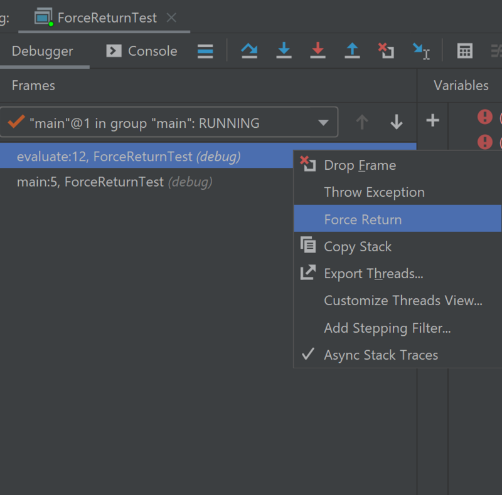
Task: Click the red Force Step Into icon
Action: pos(318,51)
